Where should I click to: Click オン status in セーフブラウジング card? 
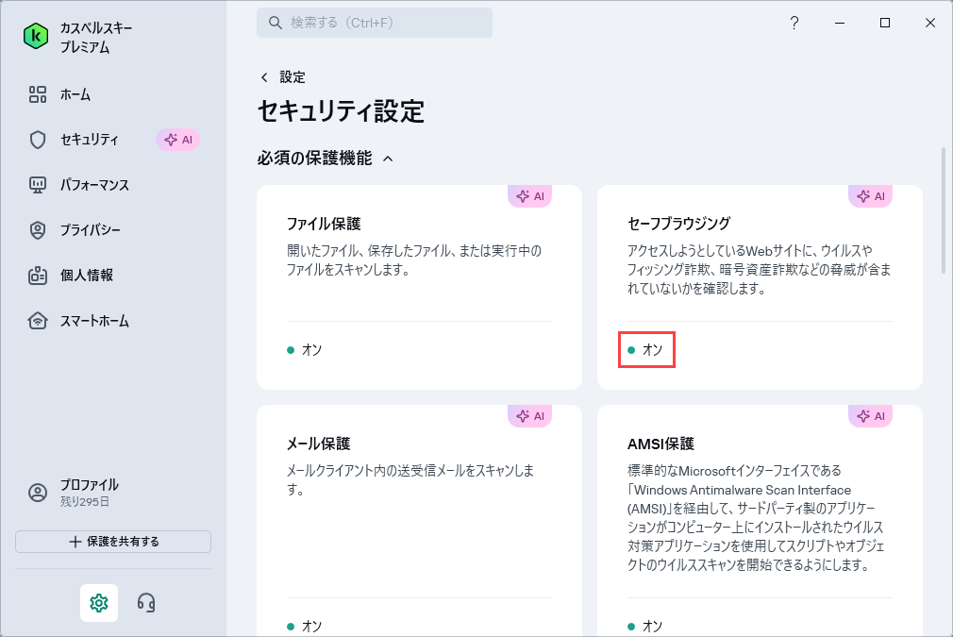[644, 349]
